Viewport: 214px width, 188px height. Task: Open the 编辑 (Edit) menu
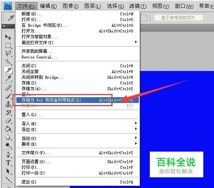point(48,6)
